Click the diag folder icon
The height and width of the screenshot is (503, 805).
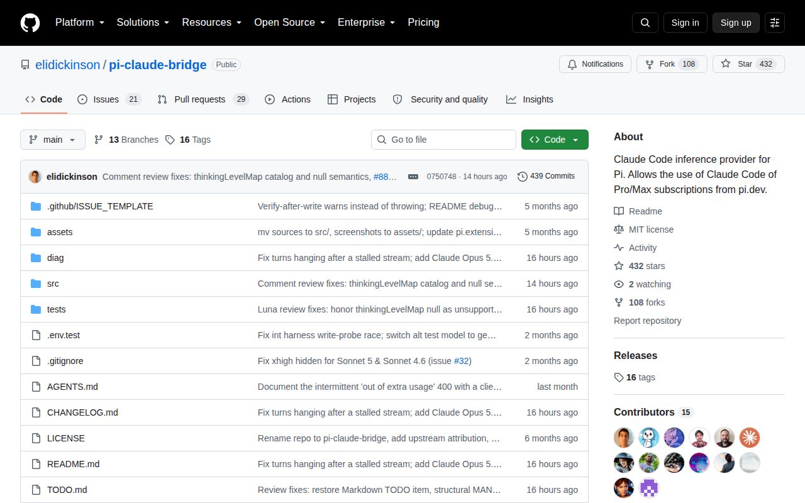(x=36, y=258)
